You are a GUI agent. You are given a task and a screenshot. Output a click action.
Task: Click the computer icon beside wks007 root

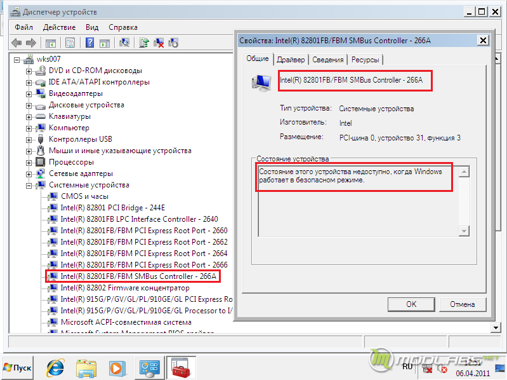pos(29,59)
